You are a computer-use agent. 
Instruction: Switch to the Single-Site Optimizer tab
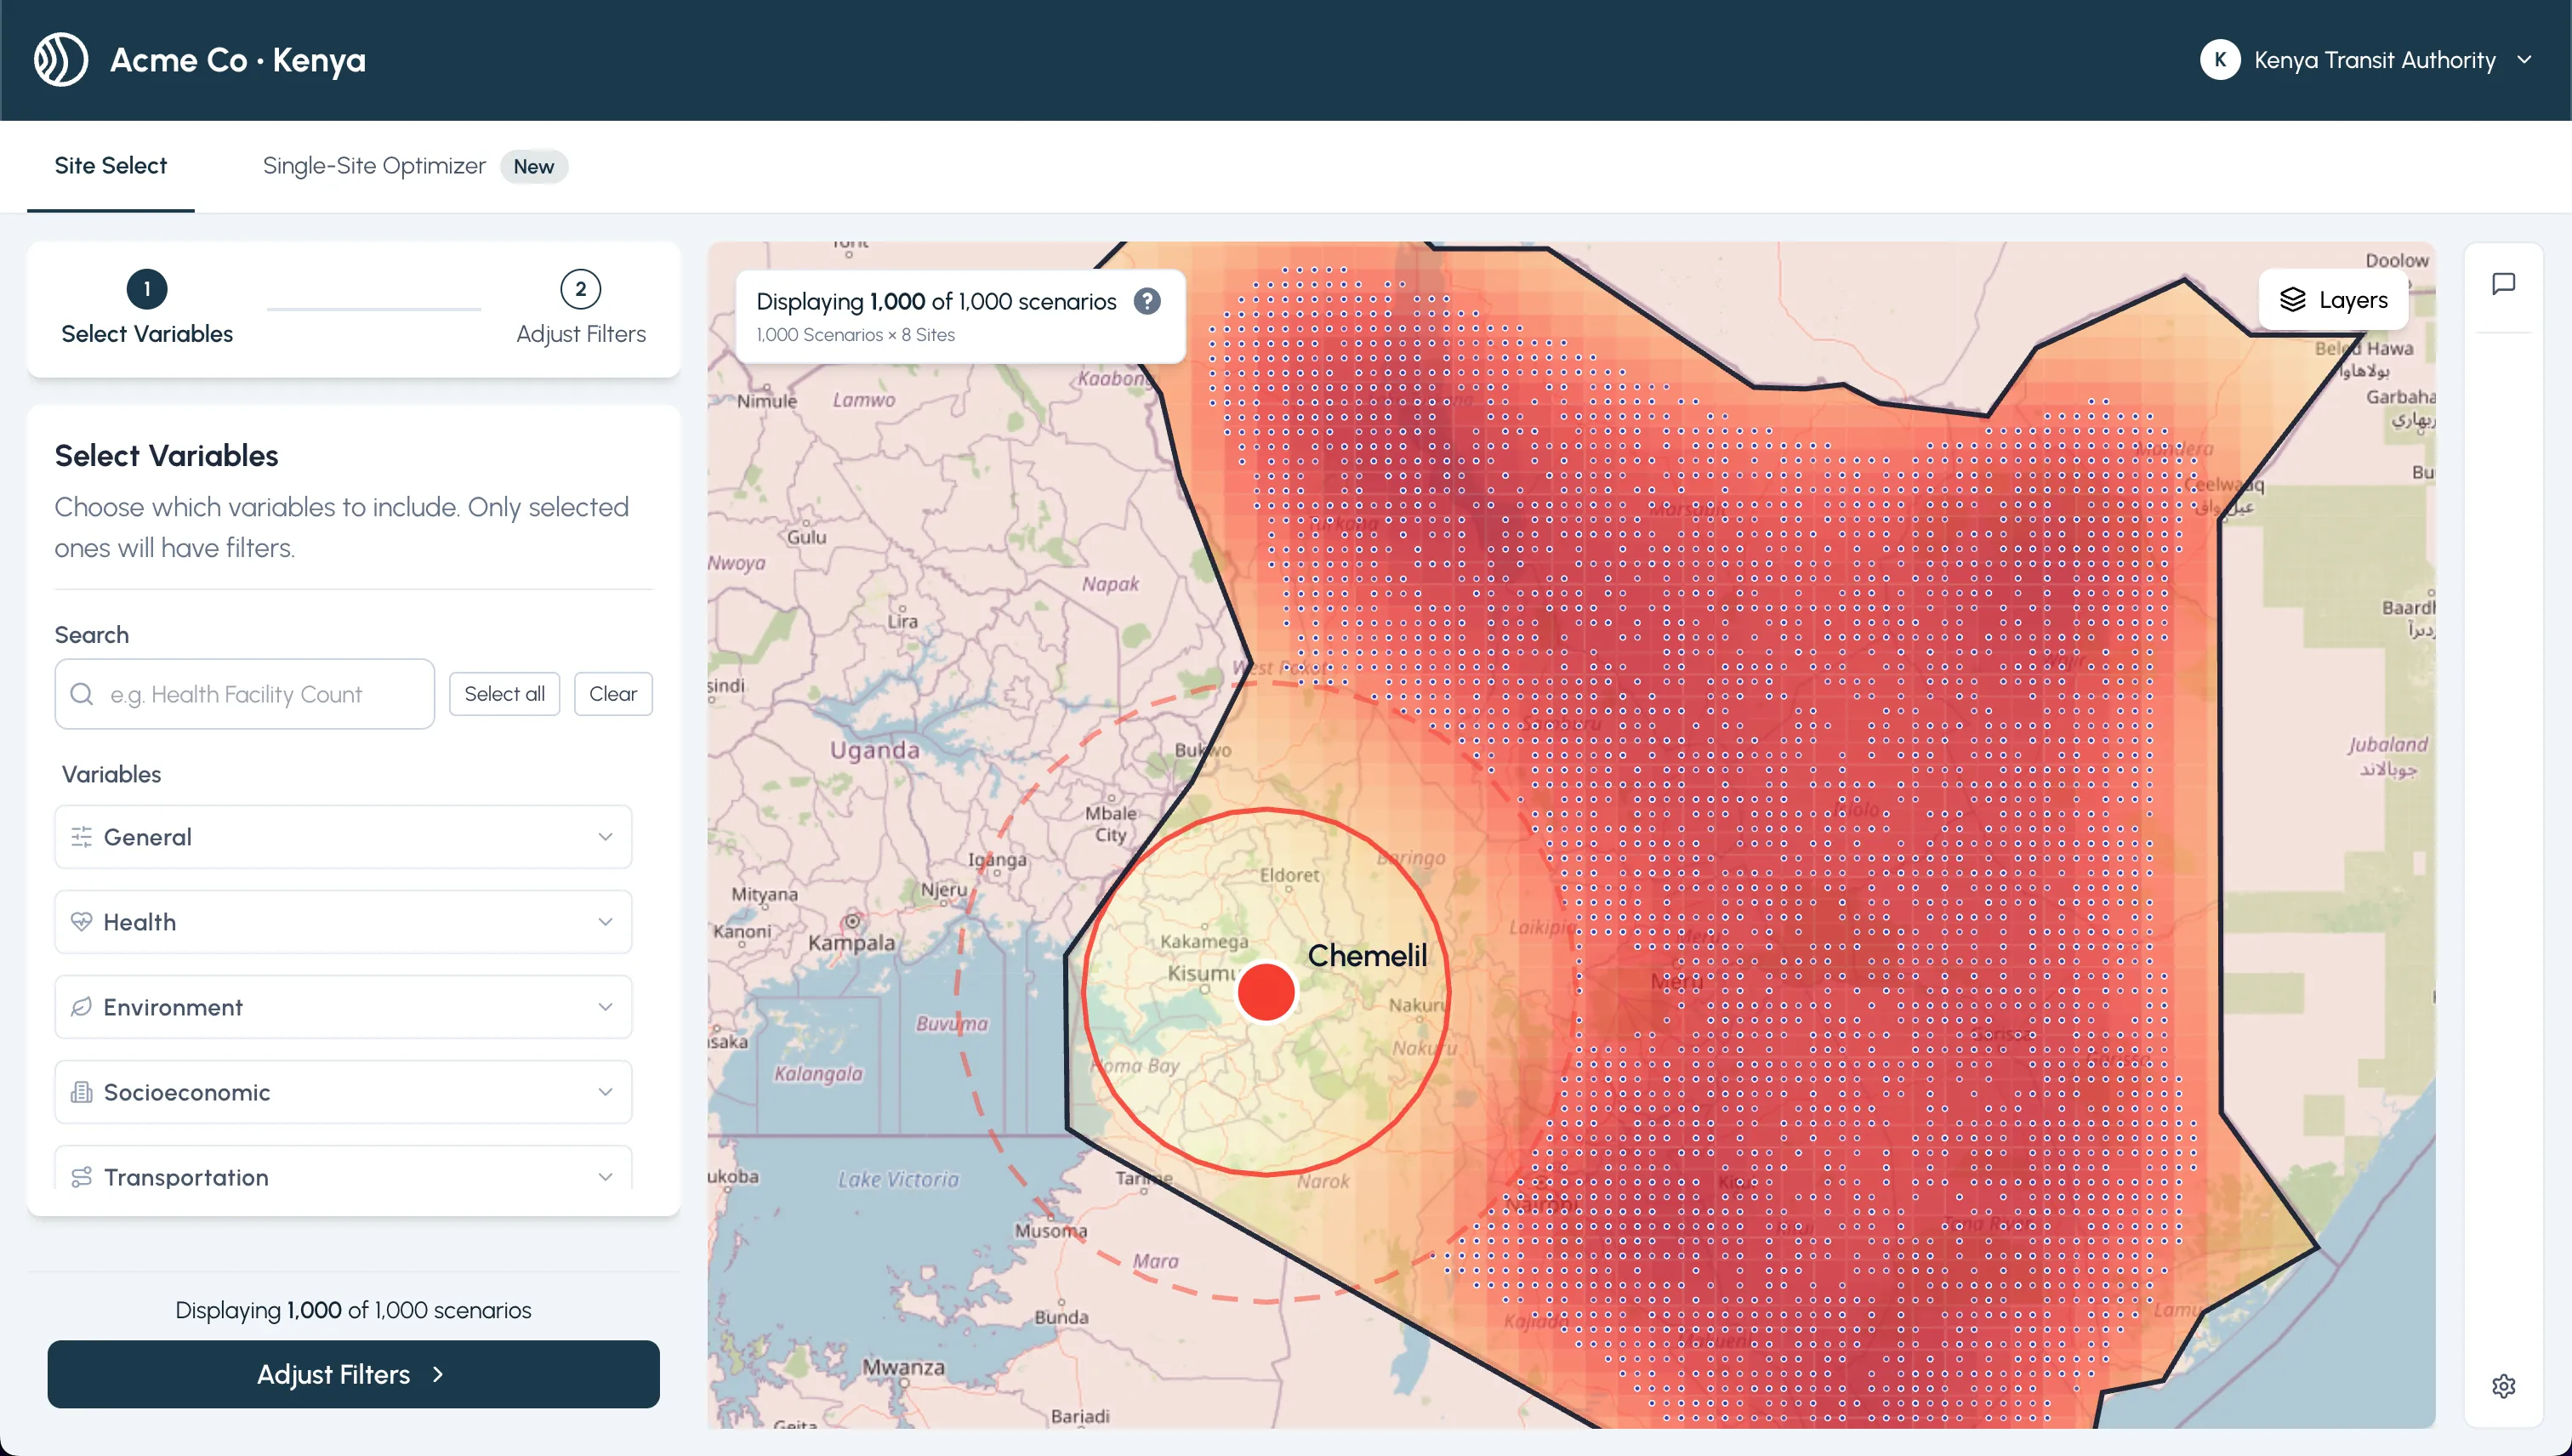point(374,166)
